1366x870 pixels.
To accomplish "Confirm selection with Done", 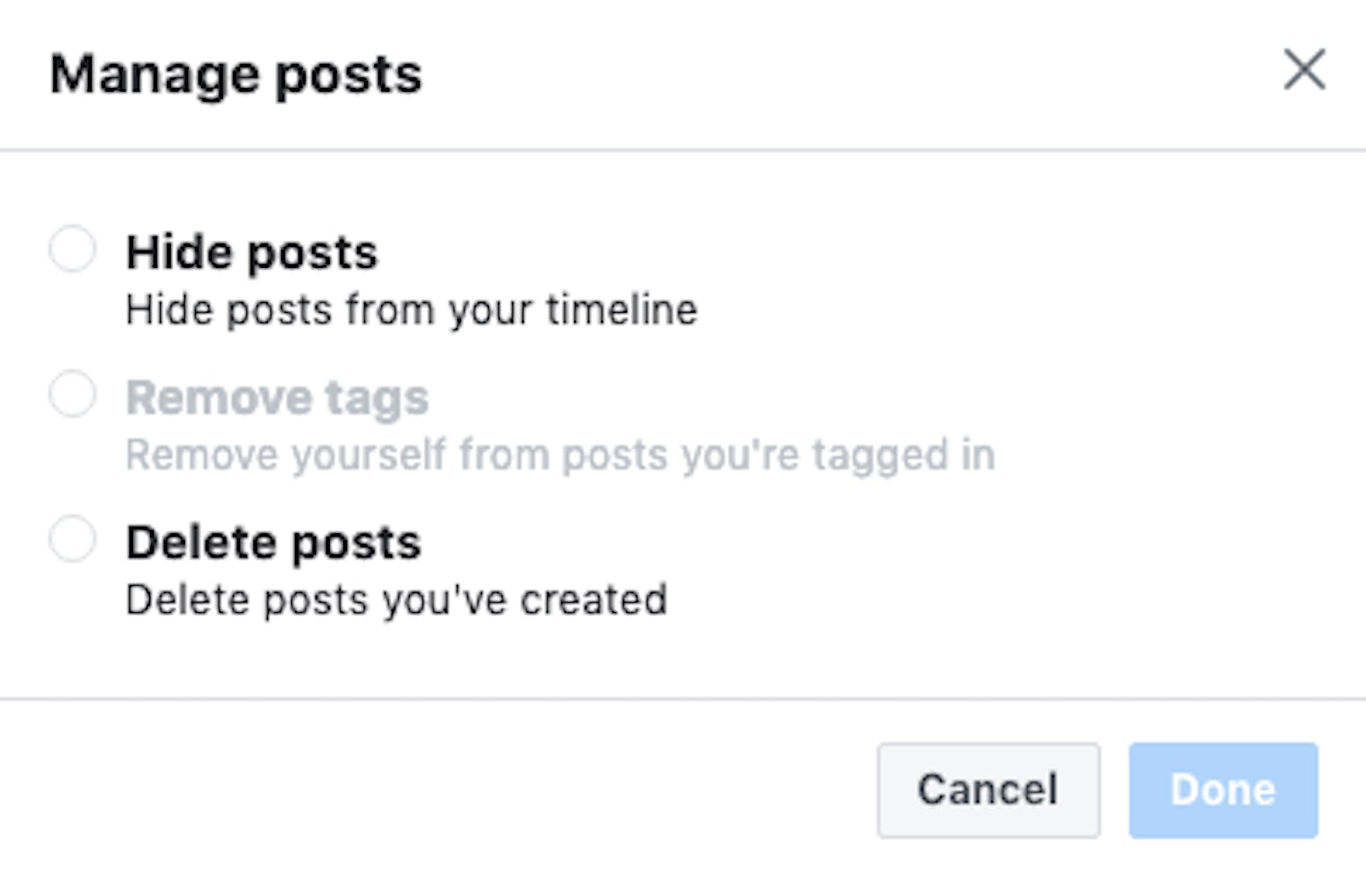I will click(x=1222, y=790).
